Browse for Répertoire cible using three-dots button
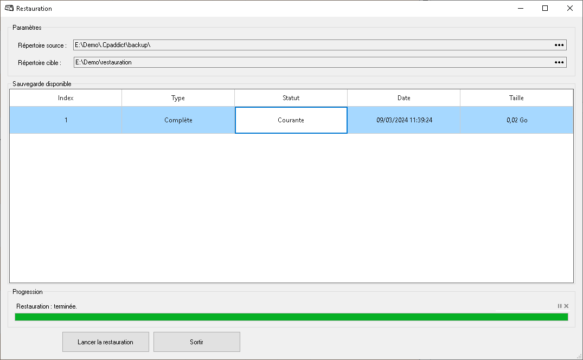583x360 pixels. point(559,62)
